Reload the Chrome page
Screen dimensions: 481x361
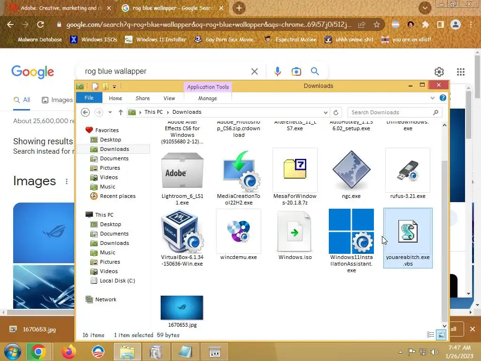tap(40, 24)
